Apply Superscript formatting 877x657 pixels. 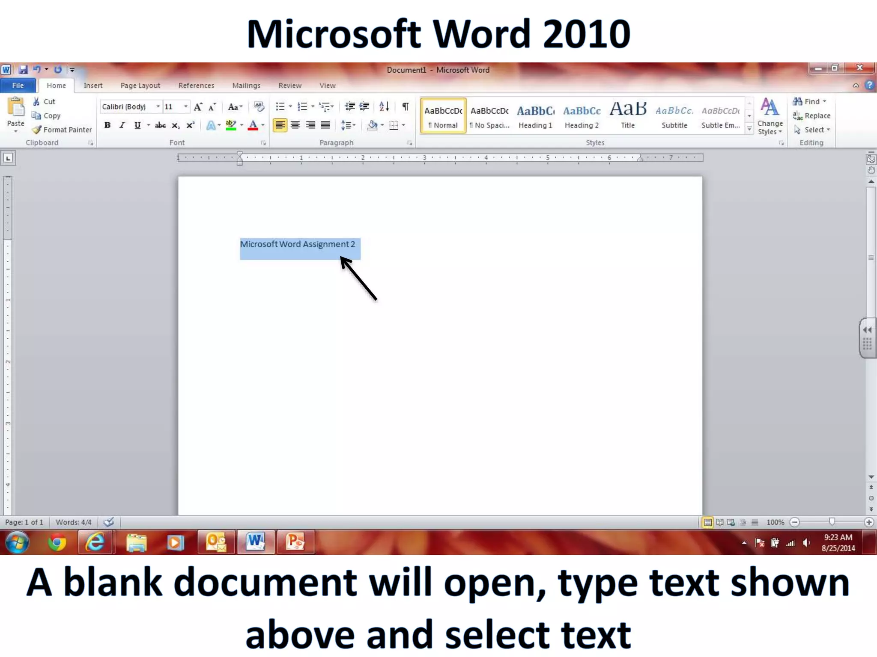[190, 125]
